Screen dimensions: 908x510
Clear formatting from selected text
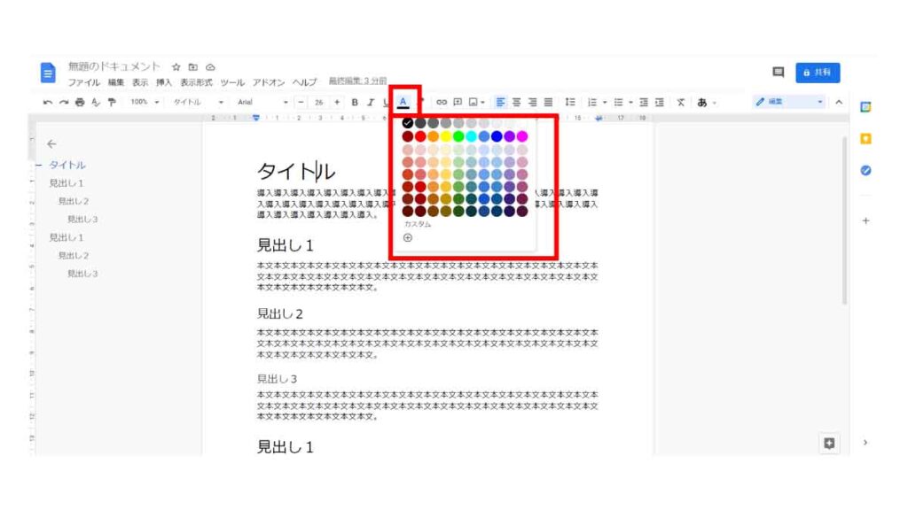click(681, 103)
